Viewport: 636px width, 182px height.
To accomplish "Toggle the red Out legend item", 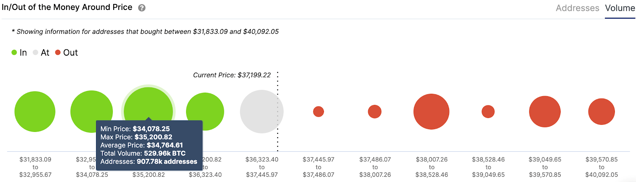I will click(x=67, y=52).
